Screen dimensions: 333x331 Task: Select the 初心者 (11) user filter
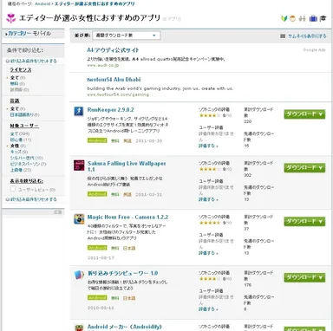16,140
